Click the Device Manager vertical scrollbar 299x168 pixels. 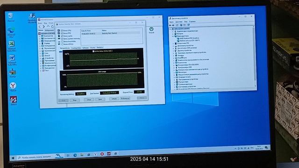tap(254, 56)
